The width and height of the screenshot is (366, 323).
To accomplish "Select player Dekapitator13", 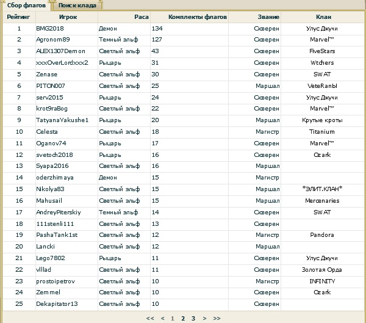I will pos(57,304).
